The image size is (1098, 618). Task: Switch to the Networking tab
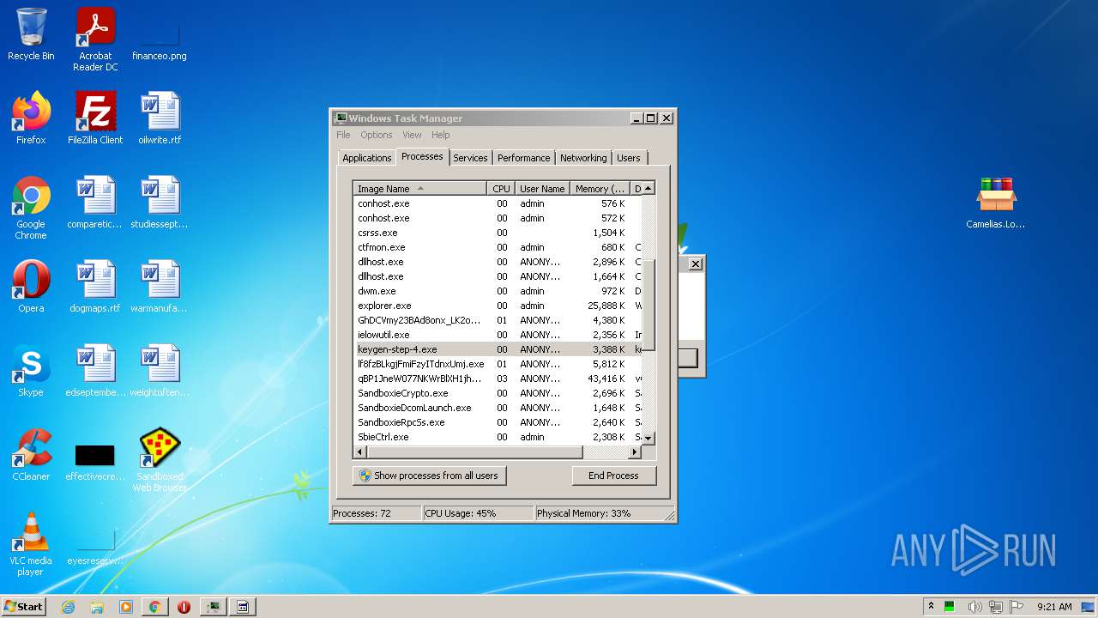click(x=583, y=158)
